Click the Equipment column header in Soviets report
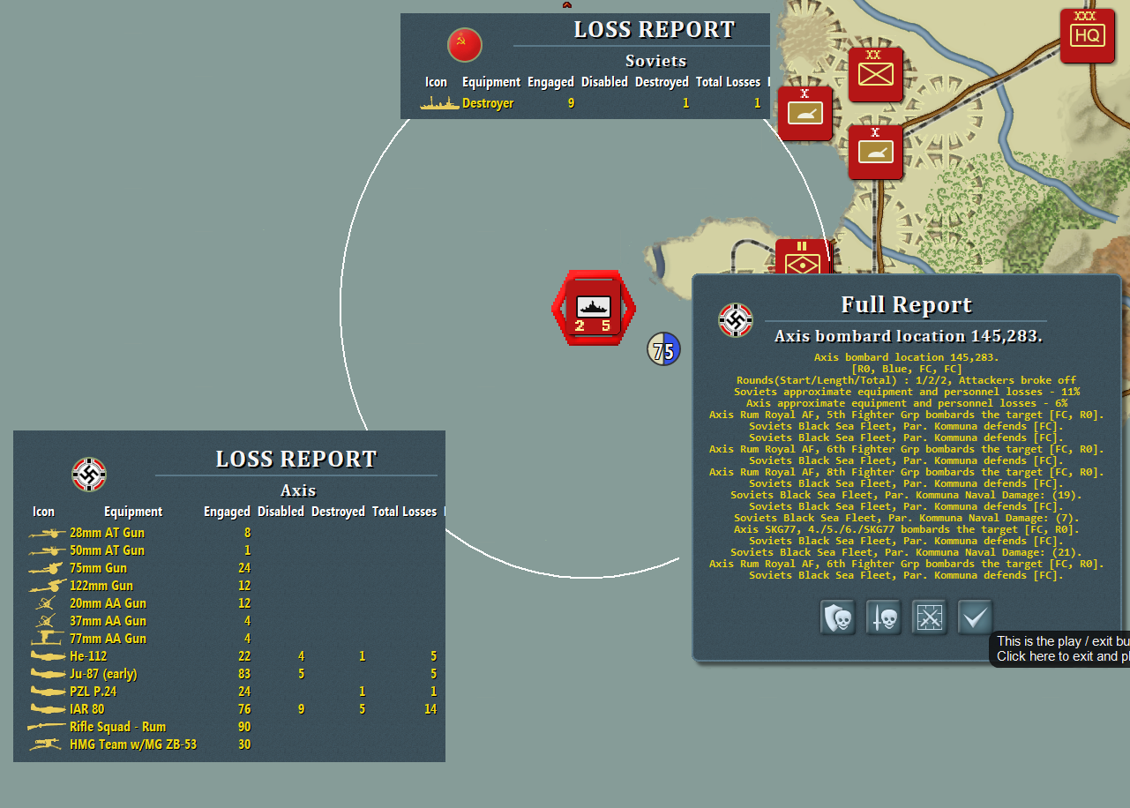The image size is (1130, 808). [491, 82]
